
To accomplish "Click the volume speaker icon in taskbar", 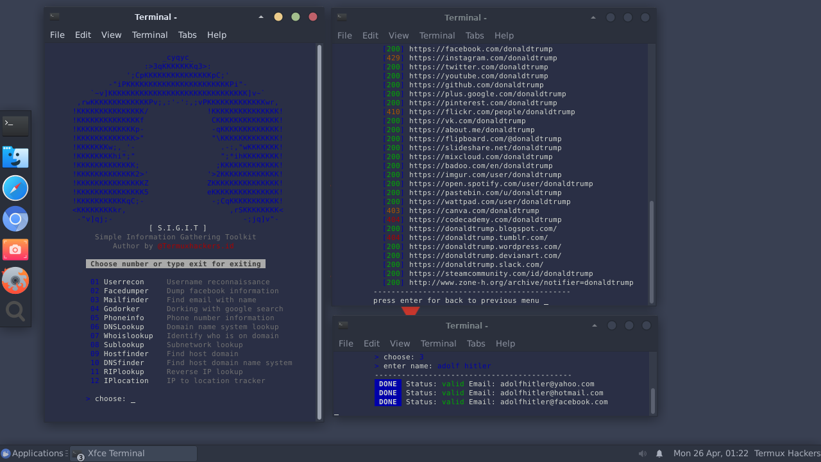I will [x=642, y=454].
